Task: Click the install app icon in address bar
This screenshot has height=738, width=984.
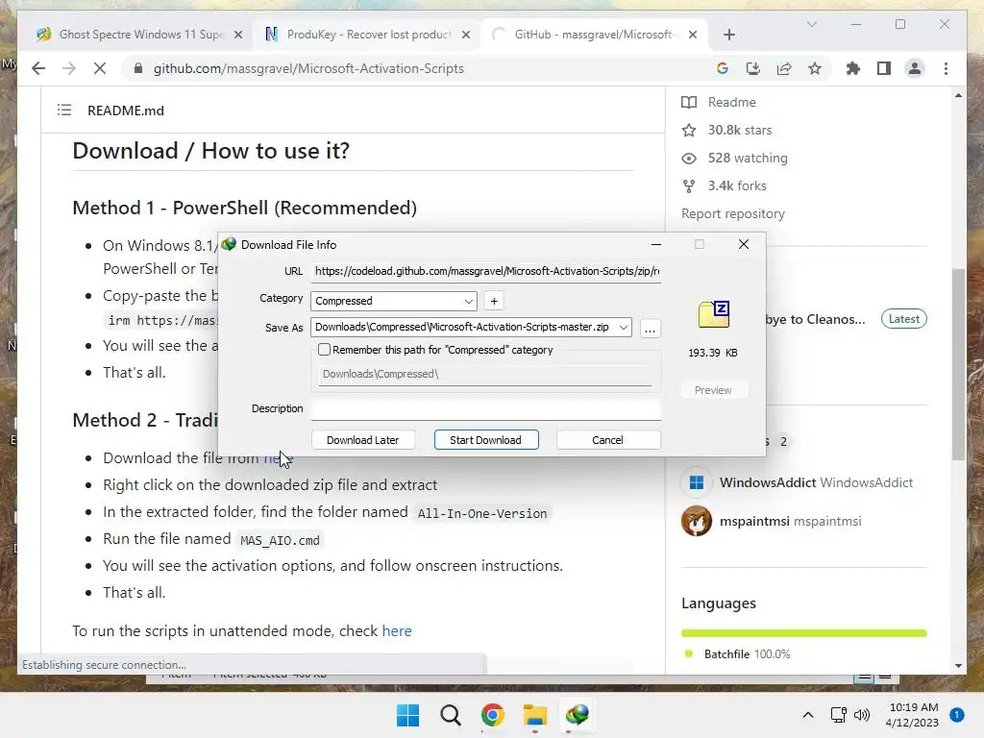Action: (x=753, y=68)
